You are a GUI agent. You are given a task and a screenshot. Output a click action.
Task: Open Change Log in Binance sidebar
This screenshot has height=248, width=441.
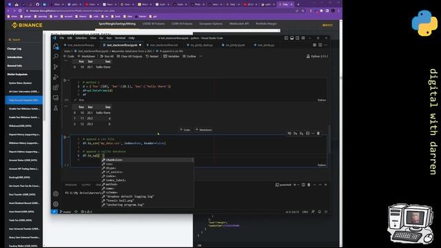coord(14,49)
